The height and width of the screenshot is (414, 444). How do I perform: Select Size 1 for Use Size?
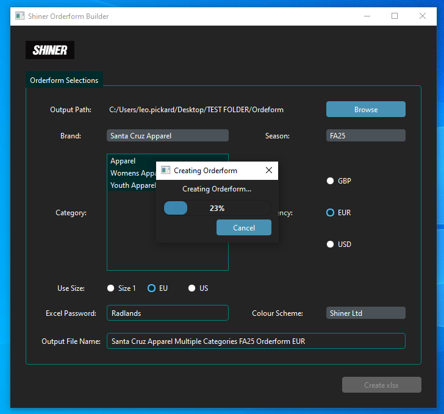[x=111, y=288]
